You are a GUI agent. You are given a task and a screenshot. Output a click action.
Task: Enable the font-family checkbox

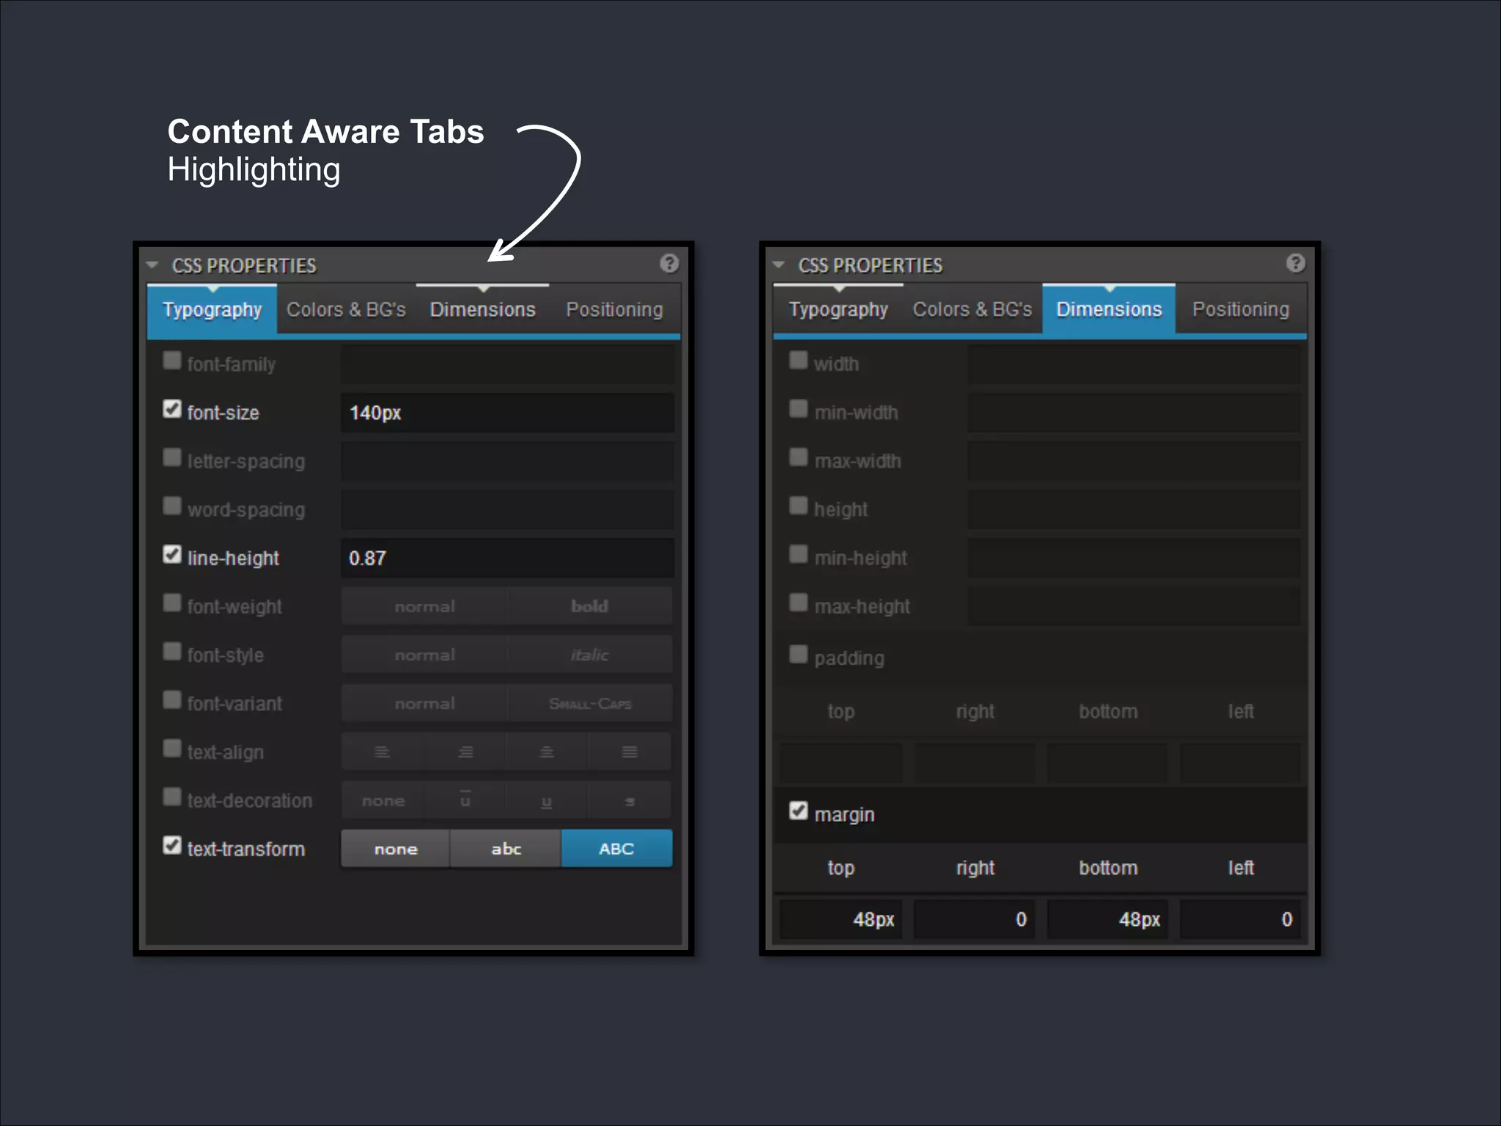click(x=172, y=361)
